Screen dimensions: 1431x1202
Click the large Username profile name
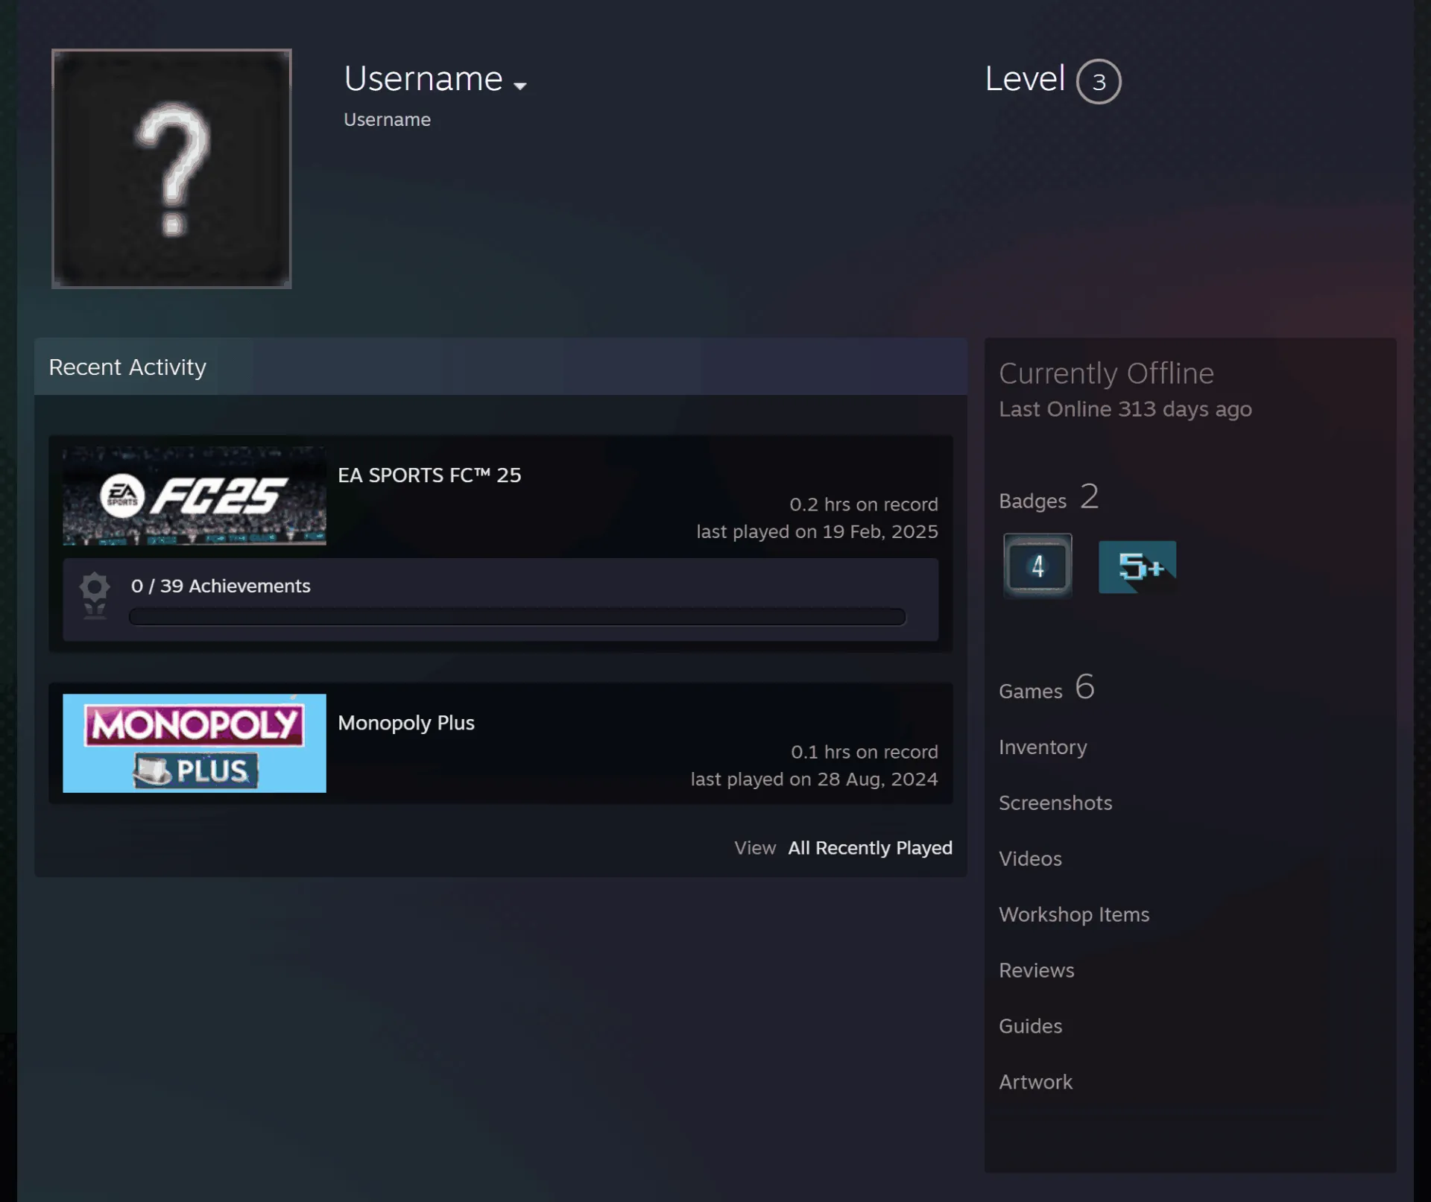pos(423,79)
